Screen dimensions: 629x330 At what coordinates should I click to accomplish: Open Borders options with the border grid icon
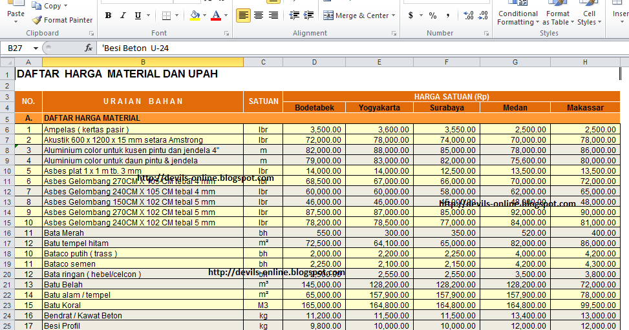point(166,15)
